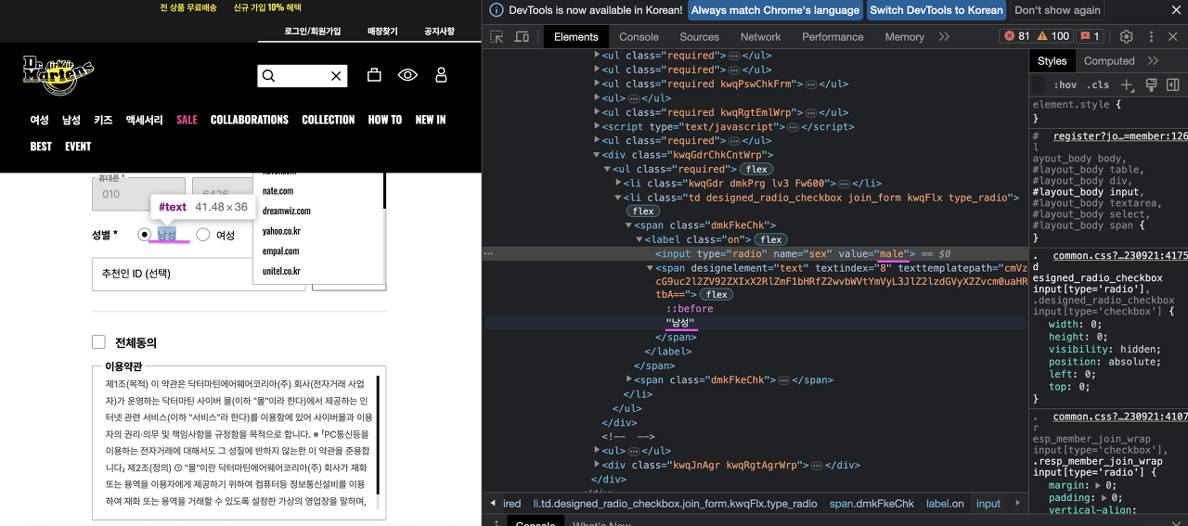Check the 전체동의 checkbox
The image size is (1188, 526).
pyautogui.click(x=98, y=342)
